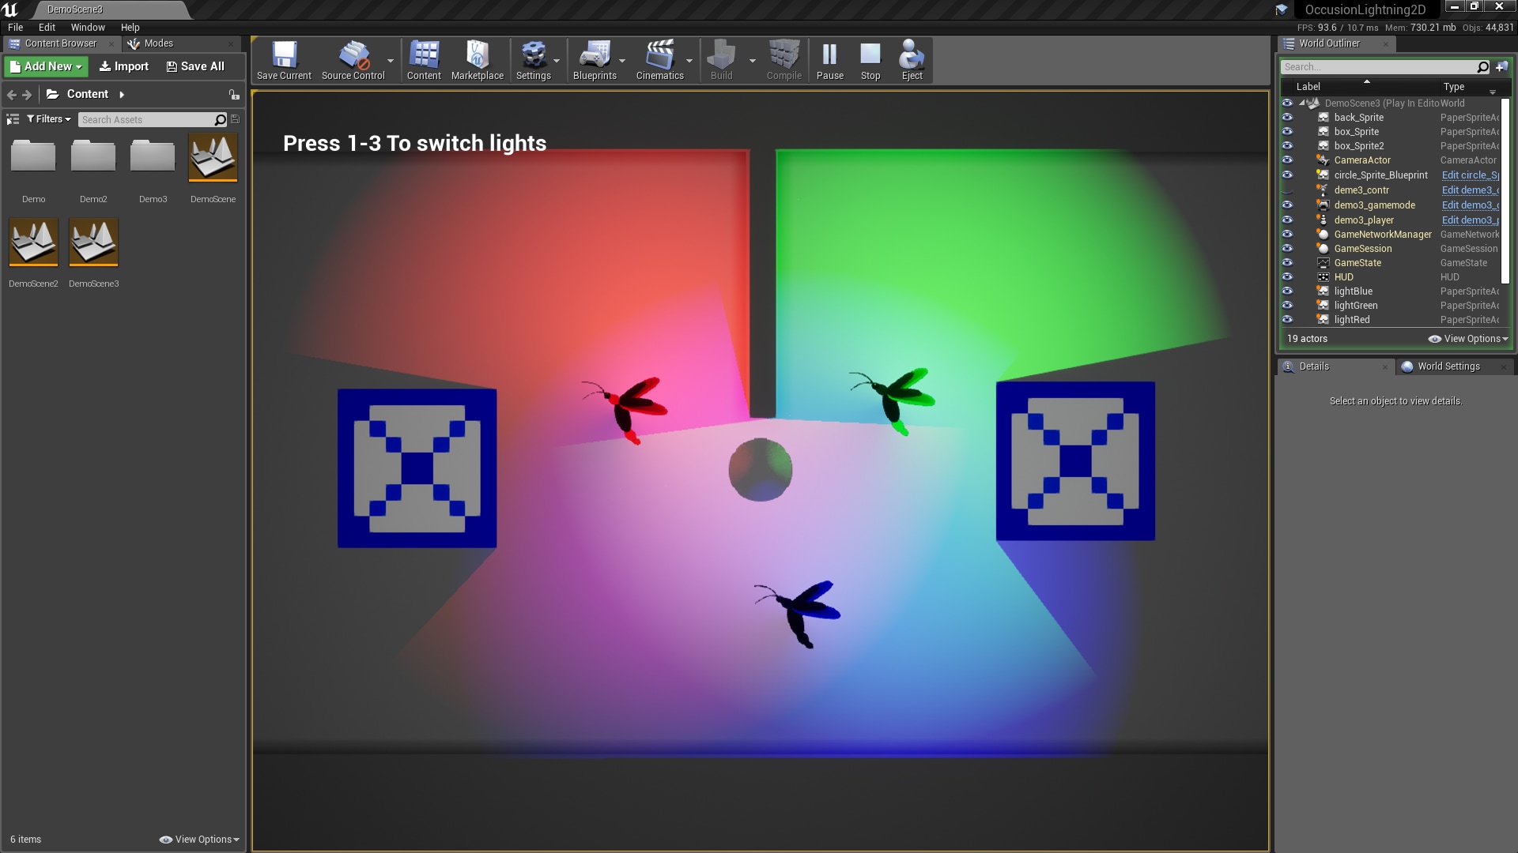Switch to the World Settings tab
The height and width of the screenshot is (853, 1518).
[1448, 366]
